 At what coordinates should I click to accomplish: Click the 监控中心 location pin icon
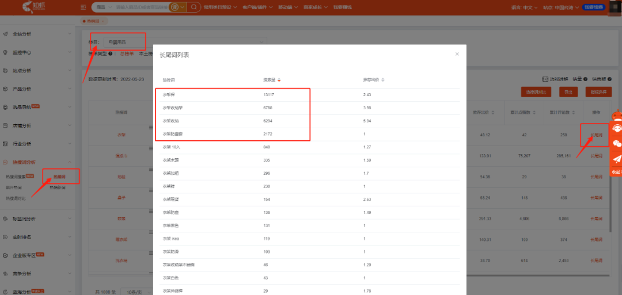tap(5, 52)
